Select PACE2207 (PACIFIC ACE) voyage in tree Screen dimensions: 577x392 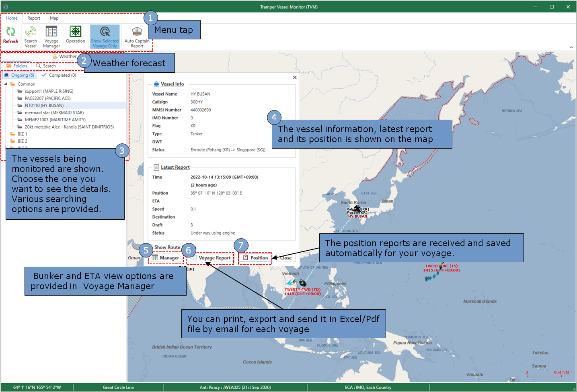[x=47, y=98]
